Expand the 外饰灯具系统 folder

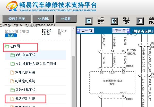point(25,90)
